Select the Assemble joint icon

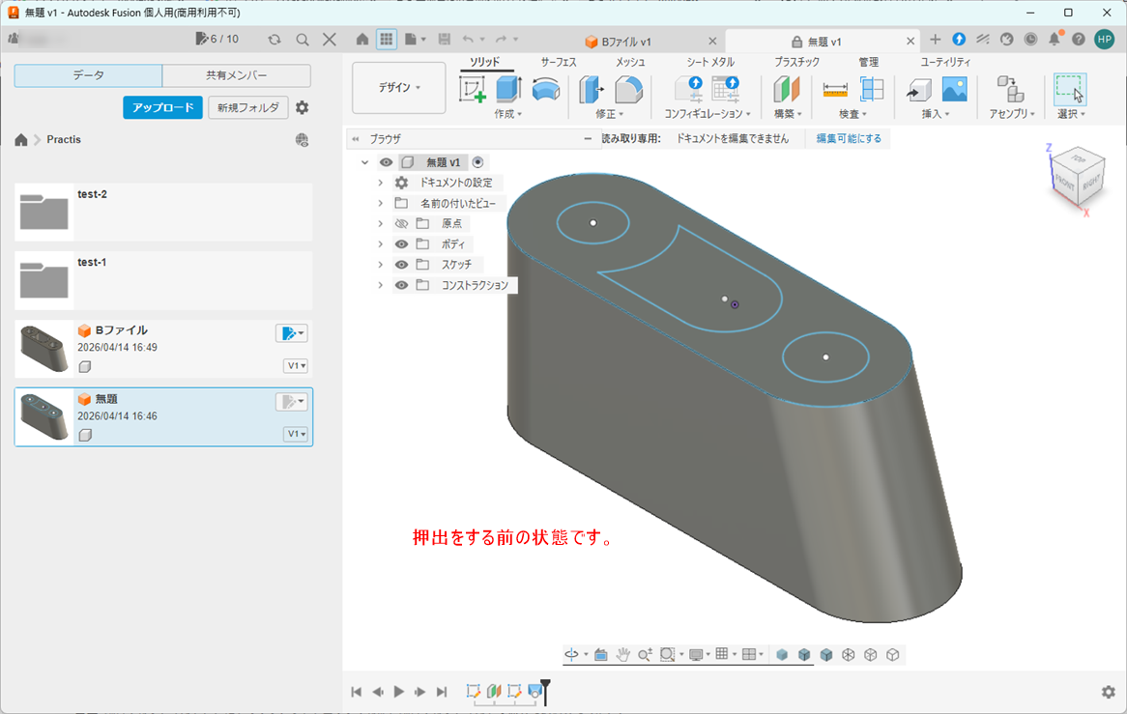(1011, 90)
